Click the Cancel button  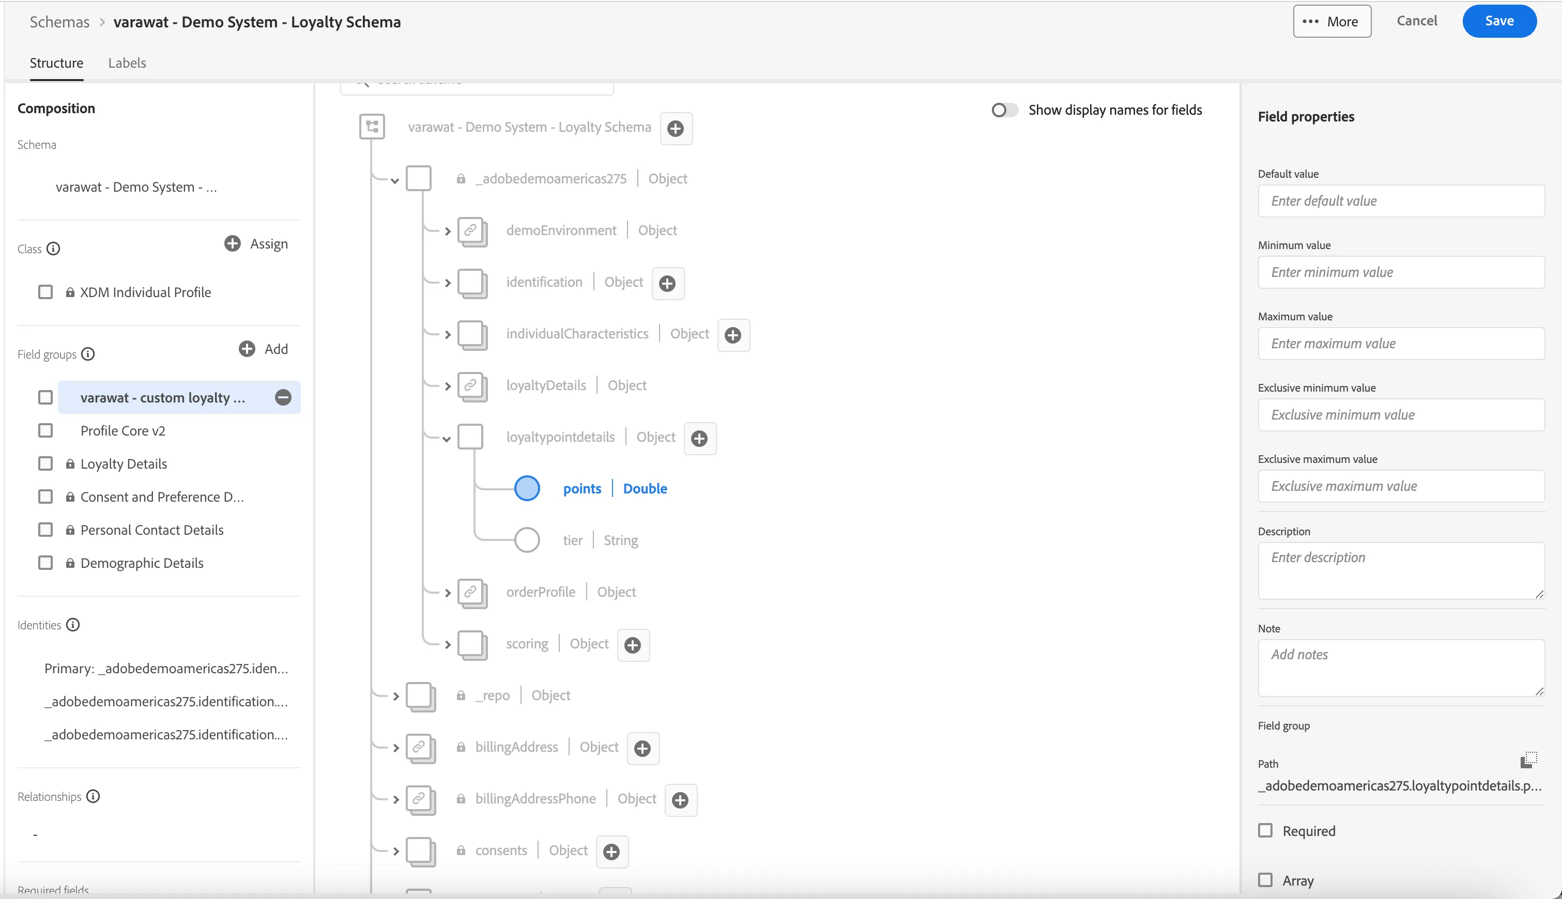(1417, 21)
